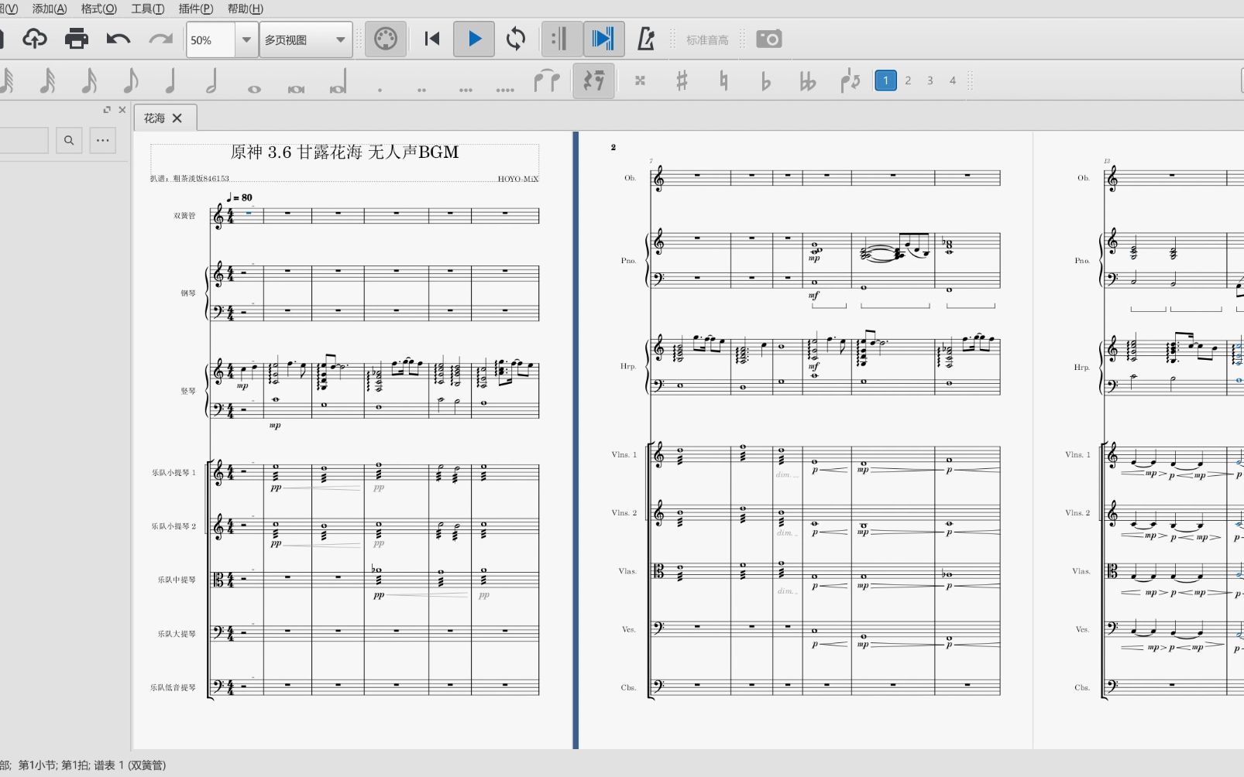Viewport: 1244px width, 777px height.
Task: Open the 50% zoom dropdown arrow
Action: (246, 39)
